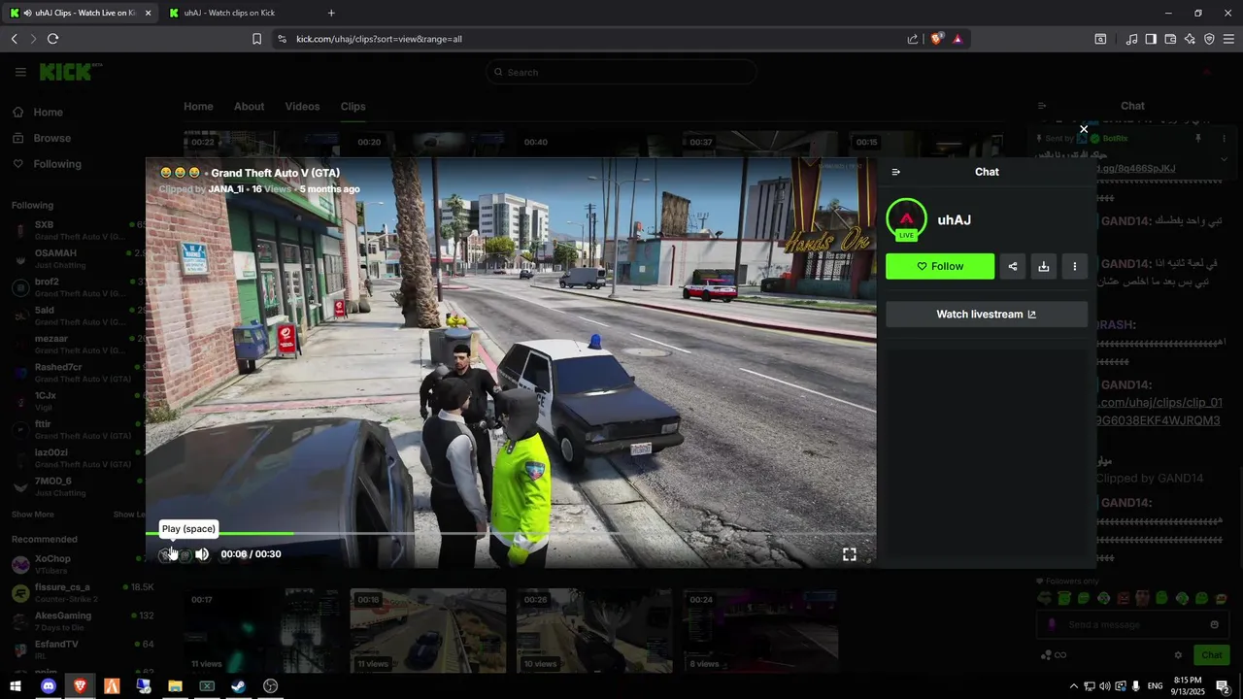This screenshot has height=699, width=1243.
Task: Open Brave Wallet icon
Action: 1170,39
